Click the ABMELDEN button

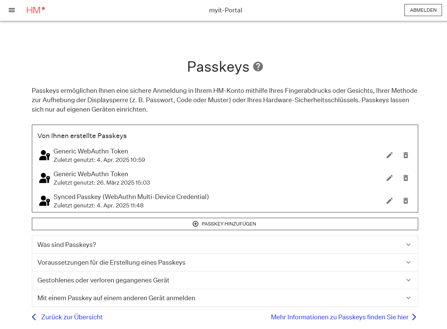[423, 10]
